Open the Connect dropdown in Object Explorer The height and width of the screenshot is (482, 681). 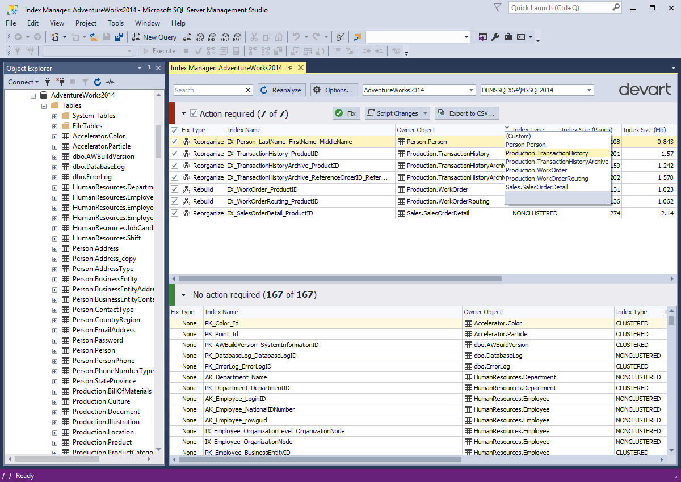click(24, 82)
